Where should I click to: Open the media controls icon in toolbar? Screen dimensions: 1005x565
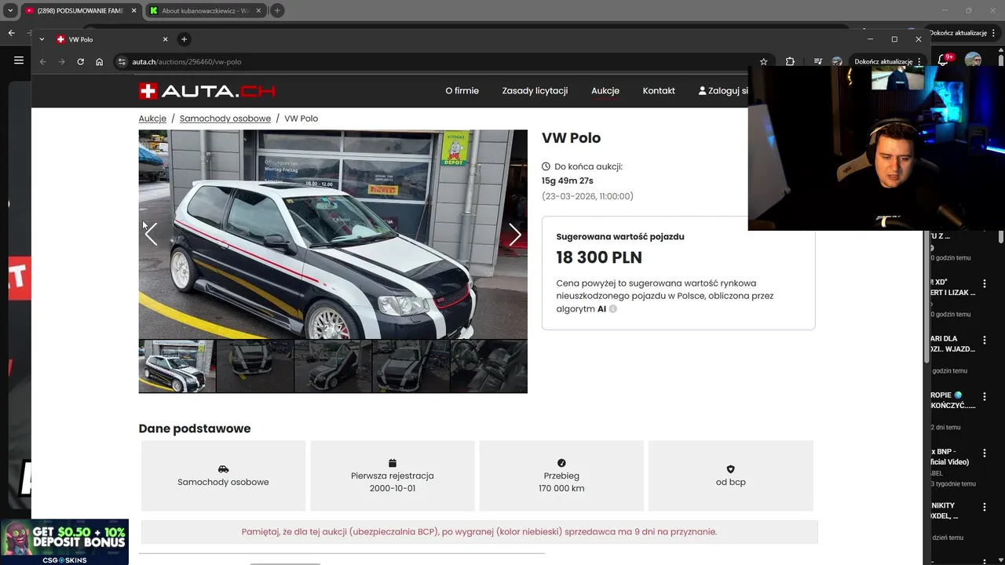tap(818, 61)
